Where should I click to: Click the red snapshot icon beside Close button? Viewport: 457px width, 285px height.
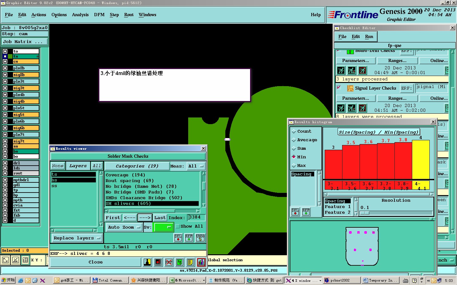(158, 262)
